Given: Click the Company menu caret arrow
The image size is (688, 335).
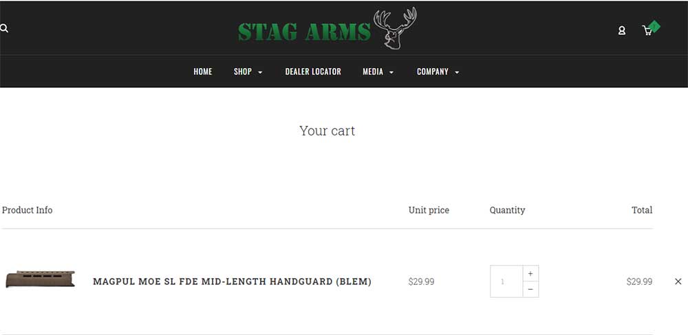Looking at the screenshot, I should [x=457, y=72].
